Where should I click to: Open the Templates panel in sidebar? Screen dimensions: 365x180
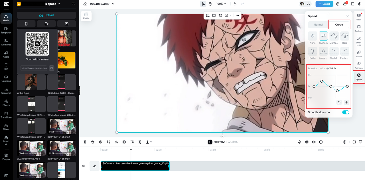6,30
